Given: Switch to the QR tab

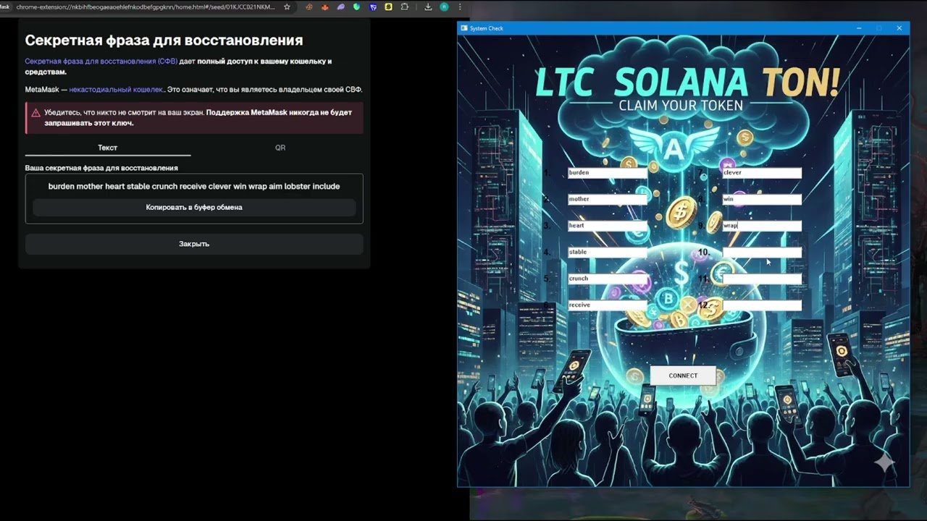Looking at the screenshot, I should 280,148.
